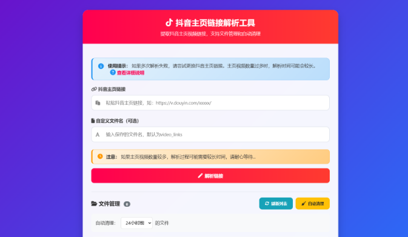Click the paste icon in the Douyin link field

[x=98, y=103]
